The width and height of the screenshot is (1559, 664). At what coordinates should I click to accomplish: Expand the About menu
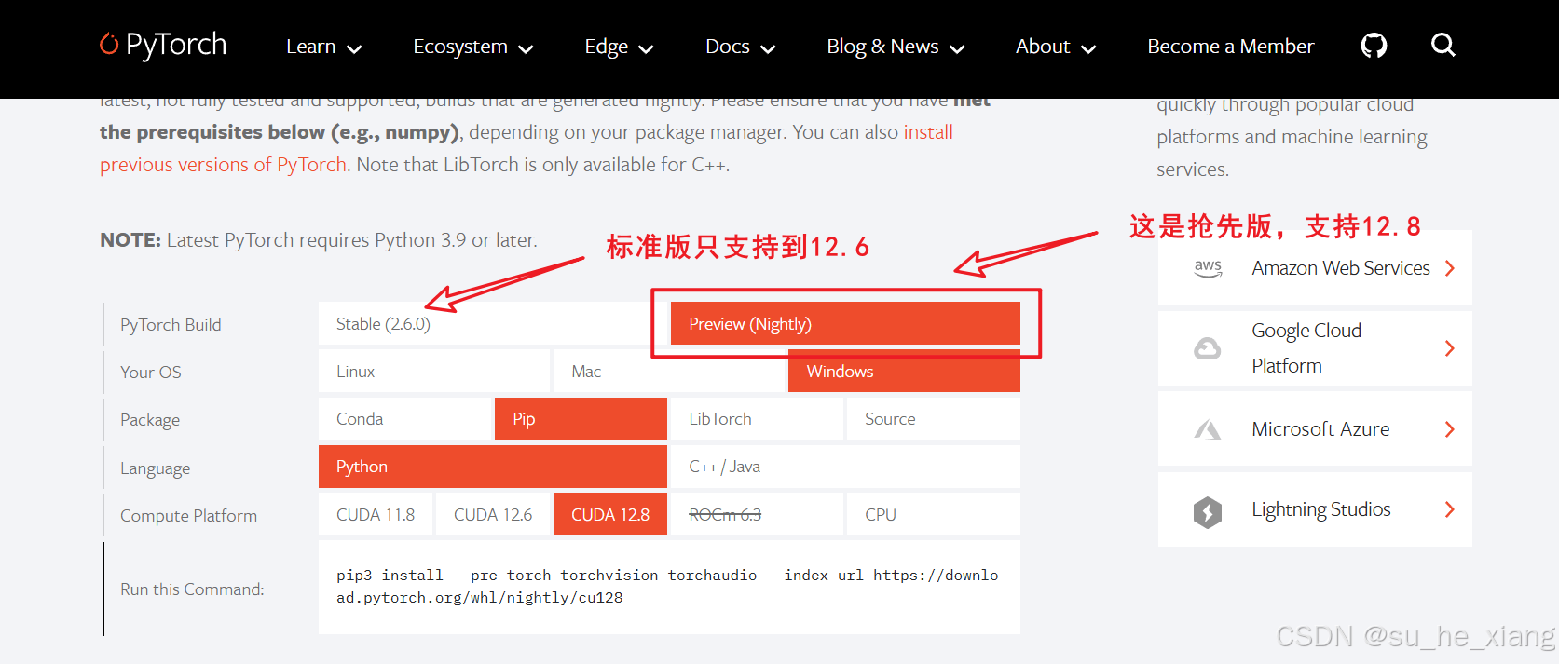[1056, 47]
